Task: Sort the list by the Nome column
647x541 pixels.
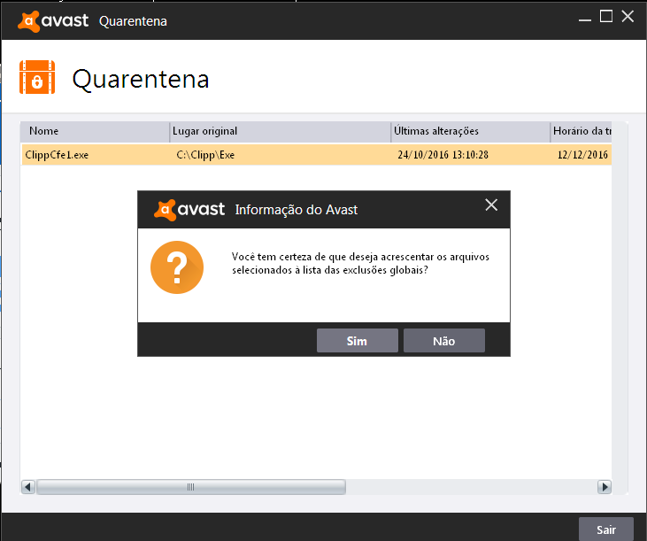Action: (x=96, y=131)
